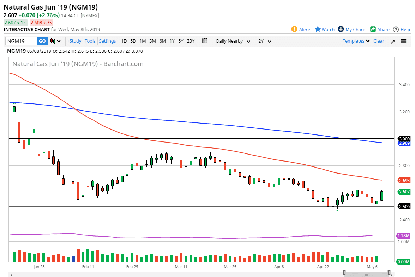The width and height of the screenshot is (415, 277).
Task: Expand chart to full screen arrow
Action: click(393, 41)
